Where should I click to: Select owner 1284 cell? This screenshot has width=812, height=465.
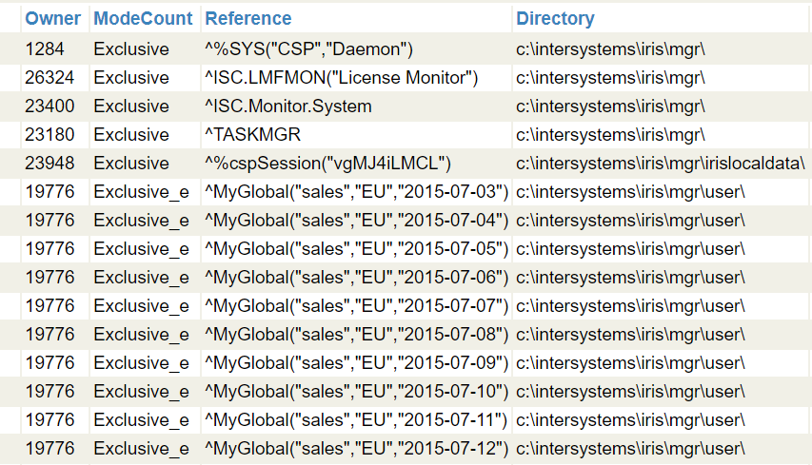[43, 48]
